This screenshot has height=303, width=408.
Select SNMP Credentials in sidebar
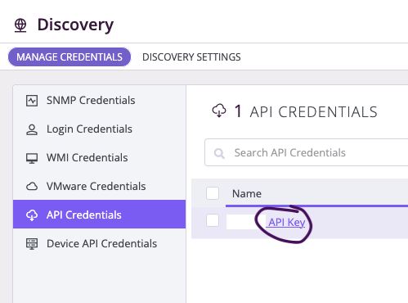coord(100,101)
